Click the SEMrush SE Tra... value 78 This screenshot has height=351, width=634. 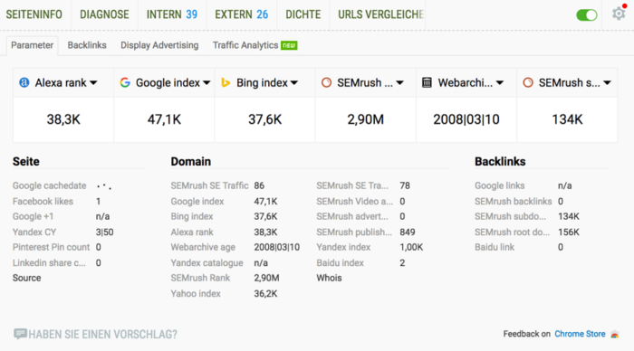coord(405,185)
